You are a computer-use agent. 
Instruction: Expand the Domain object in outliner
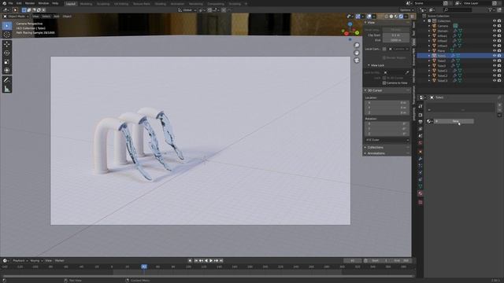(429, 31)
